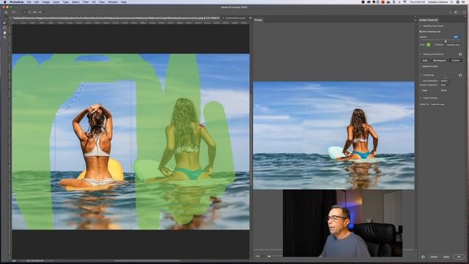Collapse the Sampling Area Overlay section
This screenshot has width=469, height=264.
click(421, 26)
